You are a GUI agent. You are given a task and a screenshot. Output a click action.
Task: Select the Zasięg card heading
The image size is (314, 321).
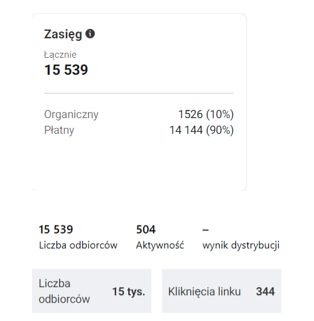point(63,35)
